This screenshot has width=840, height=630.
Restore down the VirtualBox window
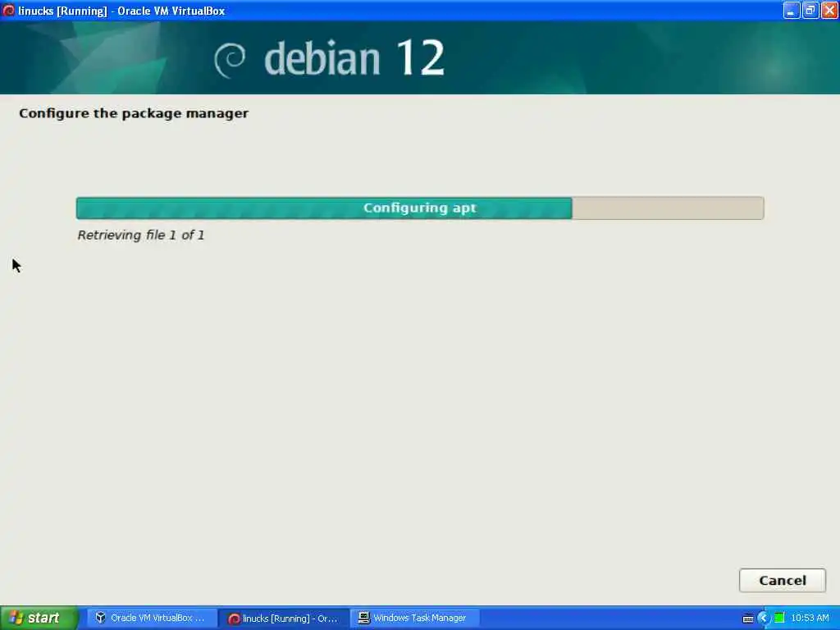coord(810,10)
